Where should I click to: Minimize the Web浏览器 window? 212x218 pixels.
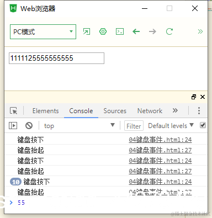point(145,8)
